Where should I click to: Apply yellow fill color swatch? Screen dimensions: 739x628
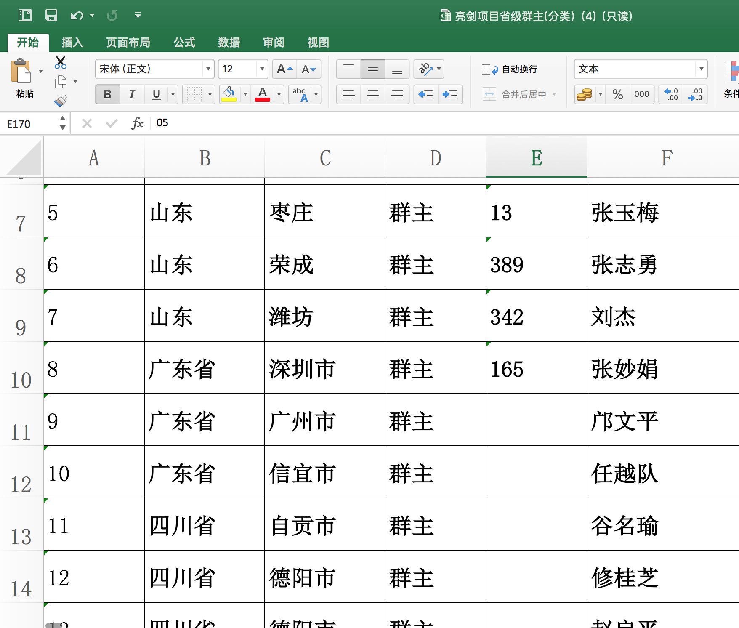coord(229,94)
